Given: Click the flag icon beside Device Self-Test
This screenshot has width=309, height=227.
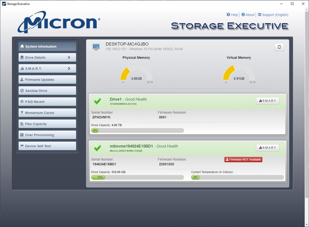Looking at the screenshot, I should (22, 146).
